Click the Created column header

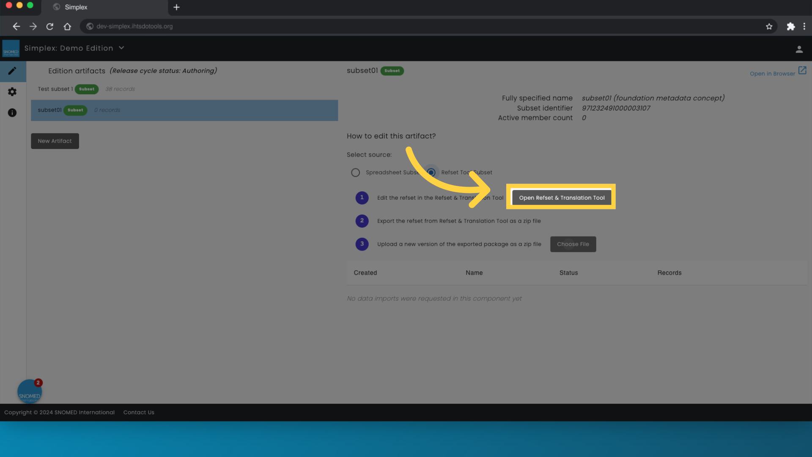(365, 273)
